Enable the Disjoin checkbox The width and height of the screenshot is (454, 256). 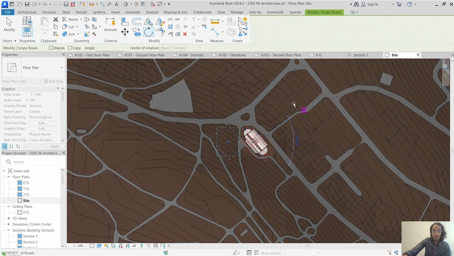pyautogui.click(x=51, y=48)
